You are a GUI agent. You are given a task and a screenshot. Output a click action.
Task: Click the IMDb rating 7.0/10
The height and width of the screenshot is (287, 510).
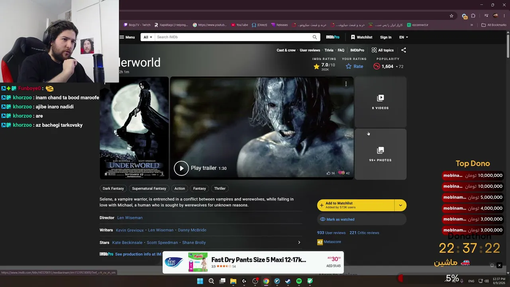tap(324, 67)
